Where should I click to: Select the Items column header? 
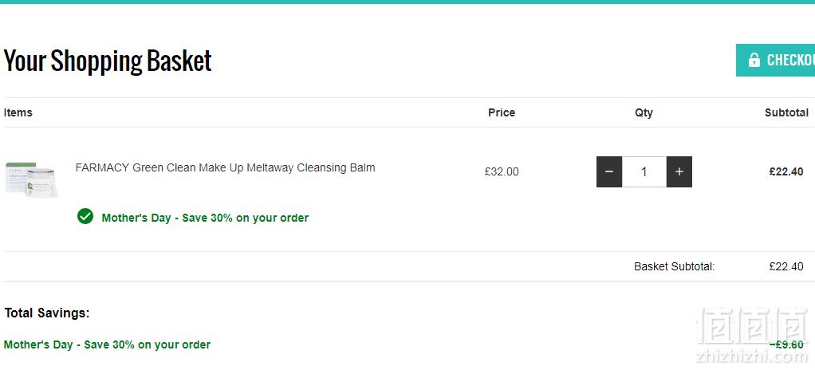(18, 112)
